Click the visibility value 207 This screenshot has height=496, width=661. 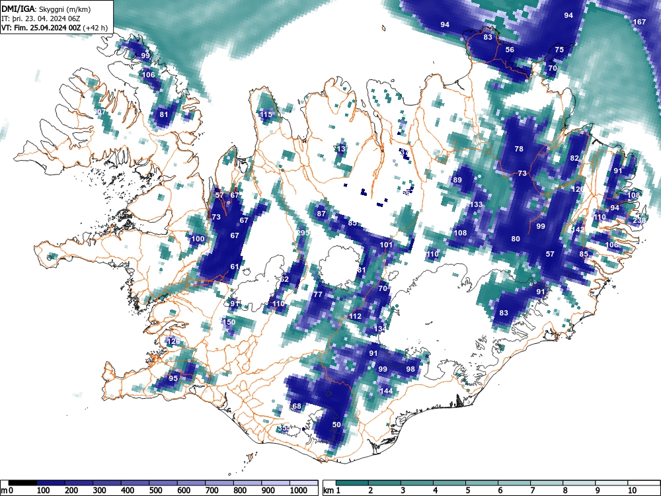[100, 112]
